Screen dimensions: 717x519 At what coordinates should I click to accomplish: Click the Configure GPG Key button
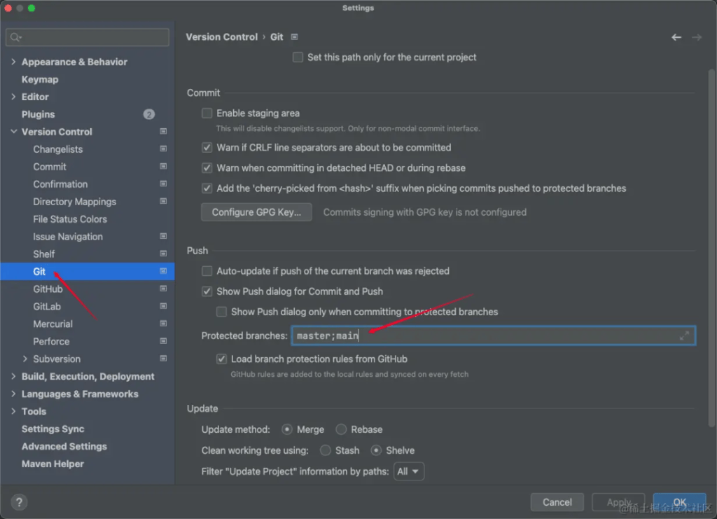click(x=256, y=212)
